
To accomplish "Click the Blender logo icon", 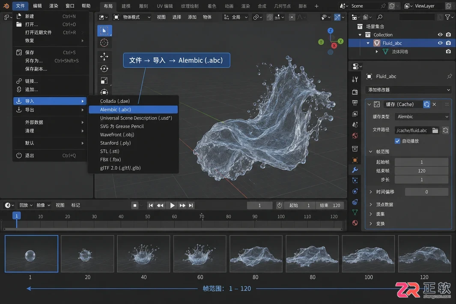I will coord(6,6).
